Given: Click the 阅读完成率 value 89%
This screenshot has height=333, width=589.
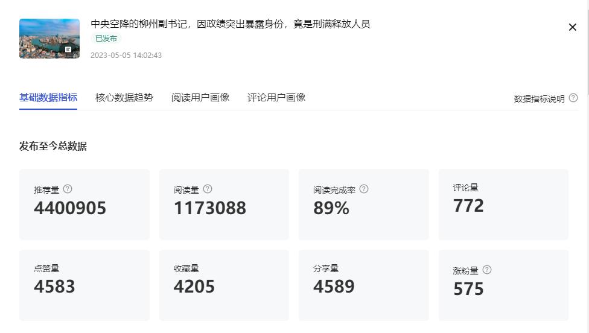Looking at the screenshot, I should pyautogui.click(x=331, y=208).
